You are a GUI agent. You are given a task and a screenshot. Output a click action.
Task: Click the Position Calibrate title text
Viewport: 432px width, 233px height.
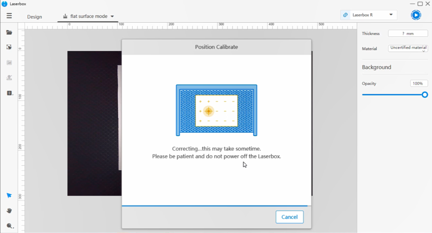pyautogui.click(x=217, y=47)
